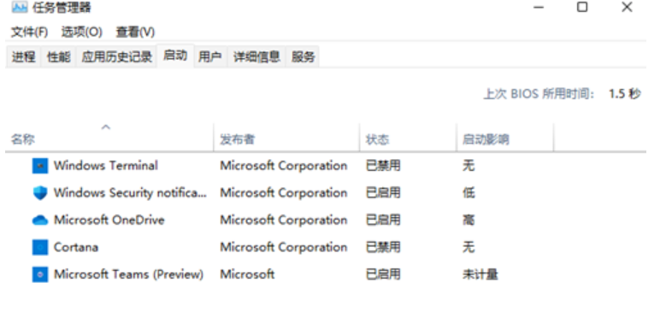Image resolution: width=666 pixels, height=324 pixels.
Task: Click the Microsoft OneDrive cloud icon
Action: (x=40, y=220)
